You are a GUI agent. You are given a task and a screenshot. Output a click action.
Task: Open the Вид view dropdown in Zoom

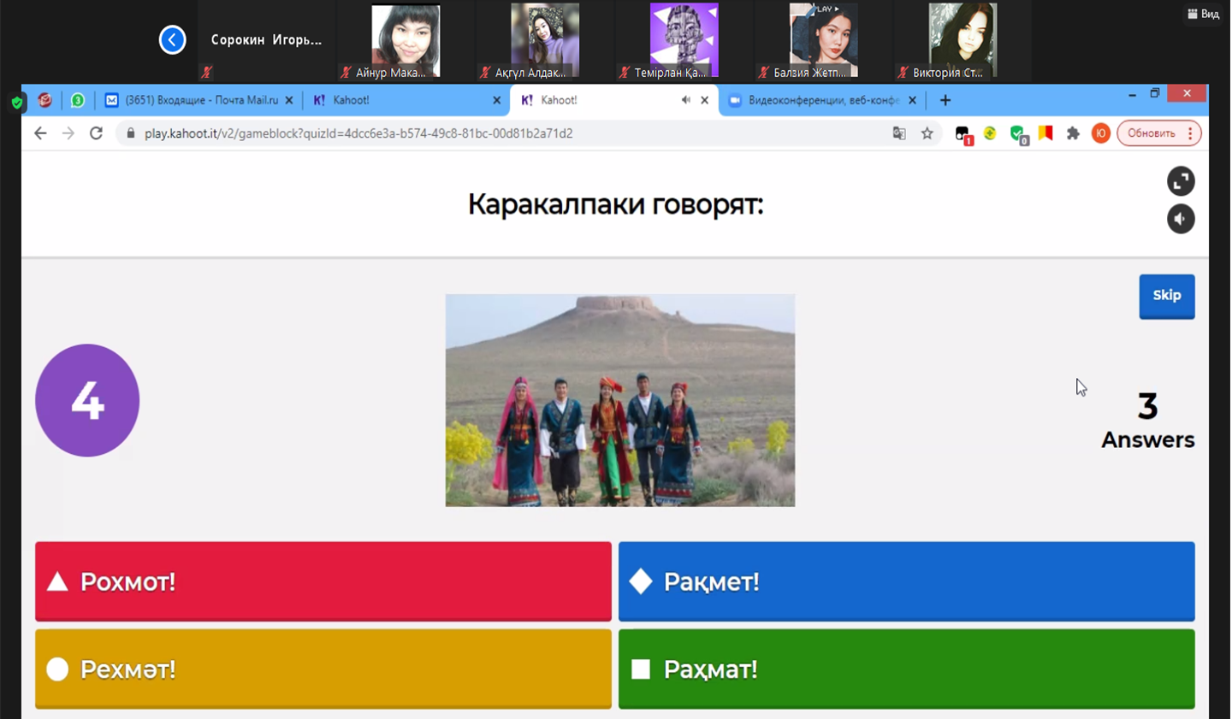coord(1203,14)
